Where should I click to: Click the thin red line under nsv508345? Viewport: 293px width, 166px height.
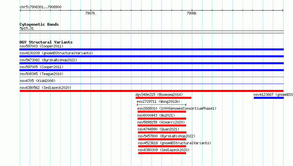coord(151,77)
